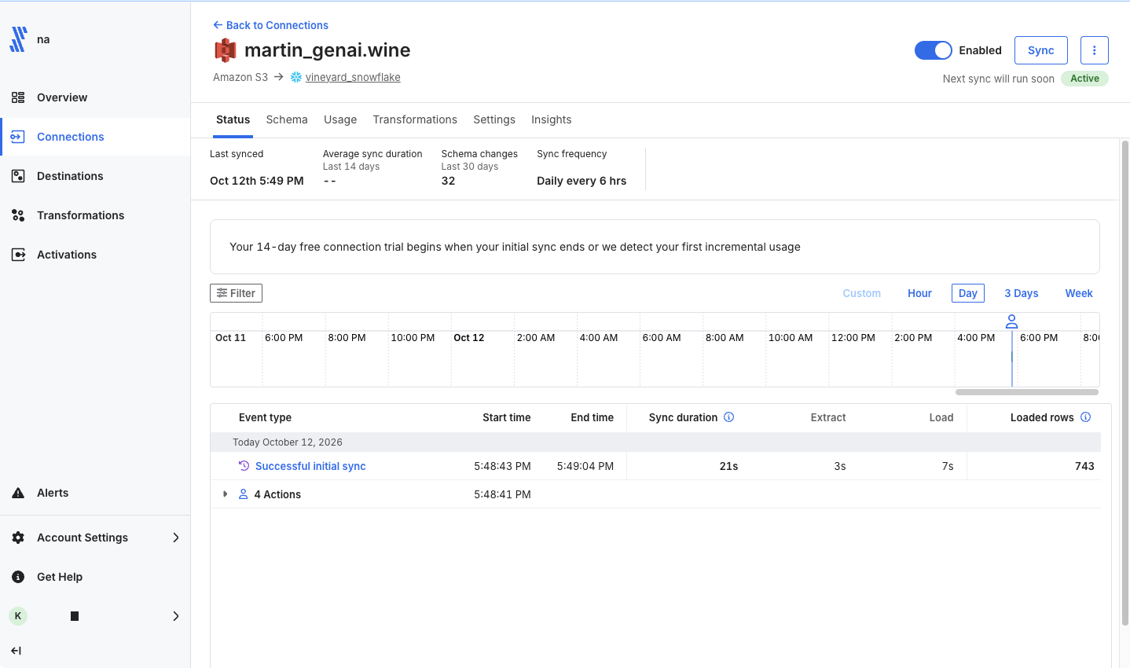
Task: Select the Week time range
Action: [x=1079, y=293]
